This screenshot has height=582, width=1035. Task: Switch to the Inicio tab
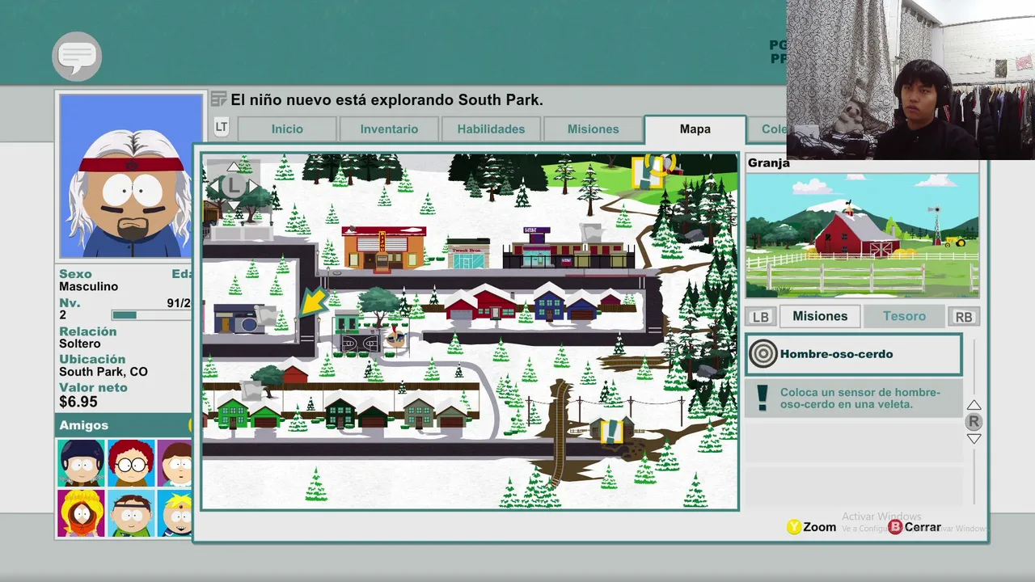[x=287, y=129]
